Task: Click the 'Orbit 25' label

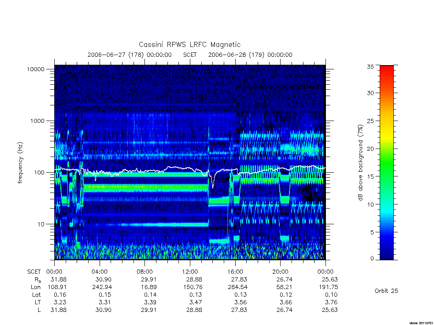Action: pyautogui.click(x=387, y=291)
